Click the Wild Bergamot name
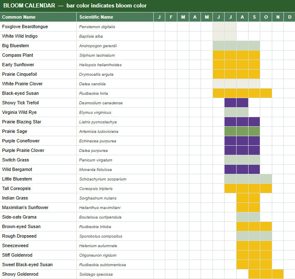The image size is (295, 279). 38,170
